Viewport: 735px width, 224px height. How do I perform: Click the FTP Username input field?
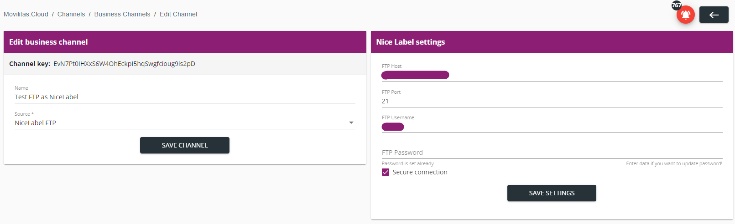click(x=552, y=127)
